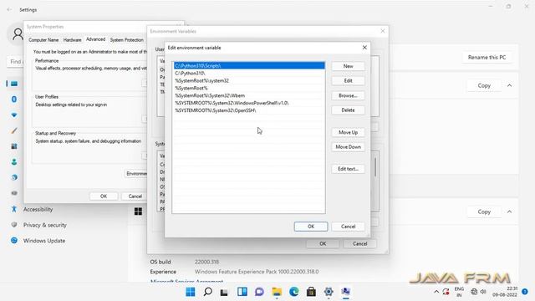The image size is (535, 301).
Task: Collapse the Windows specifications section chevron
Action: pos(509,212)
